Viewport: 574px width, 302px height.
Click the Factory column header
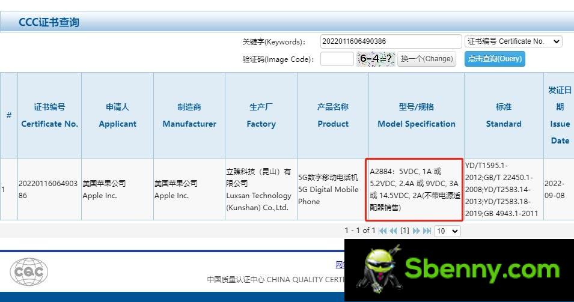(261, 115)
